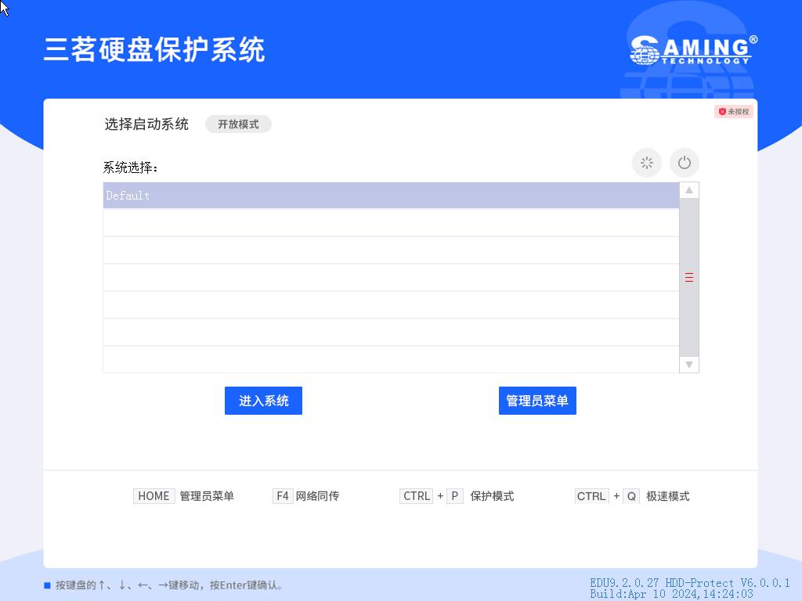Click the power shutdown icon
Image resolution: width=802 pixels, height=601 pixels.
(684, 163)
